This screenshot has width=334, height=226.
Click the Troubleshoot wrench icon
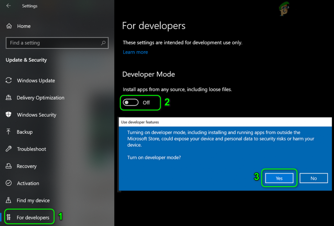click(x=8, y=149)
